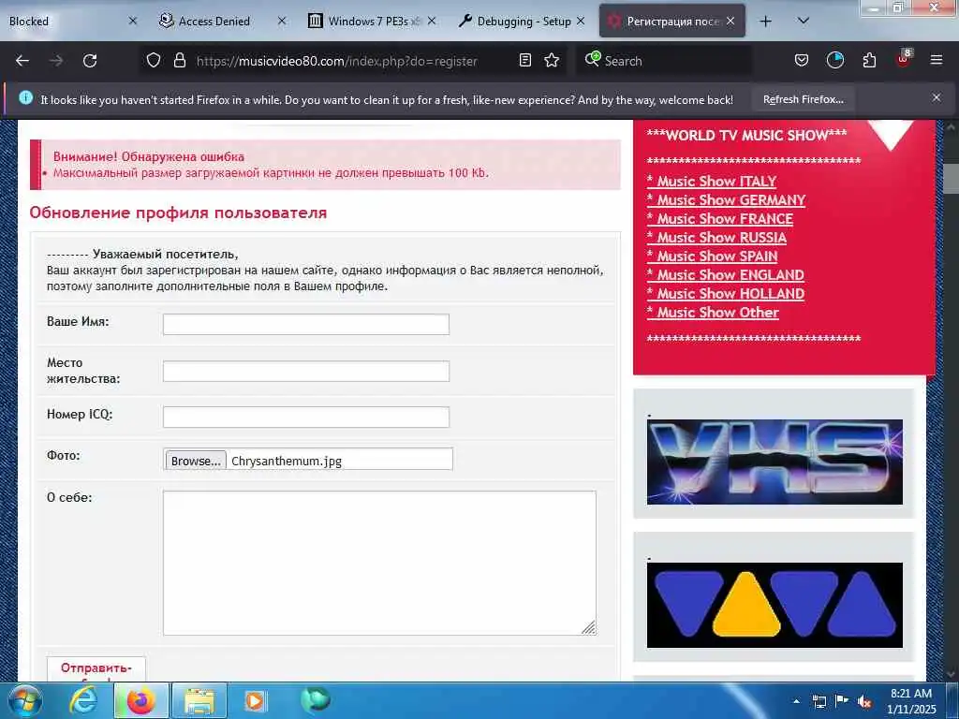Open a new tab

(765, 22)
